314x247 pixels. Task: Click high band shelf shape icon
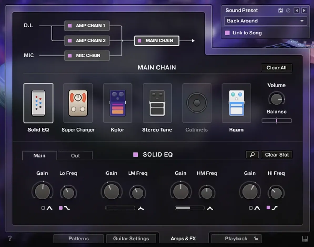click(275, 208)
